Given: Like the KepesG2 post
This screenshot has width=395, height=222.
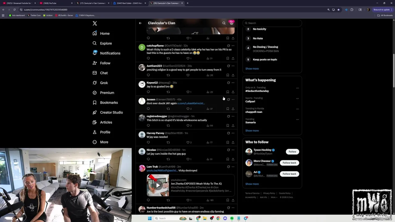Looking at the screenshot, I should [188, 92].
